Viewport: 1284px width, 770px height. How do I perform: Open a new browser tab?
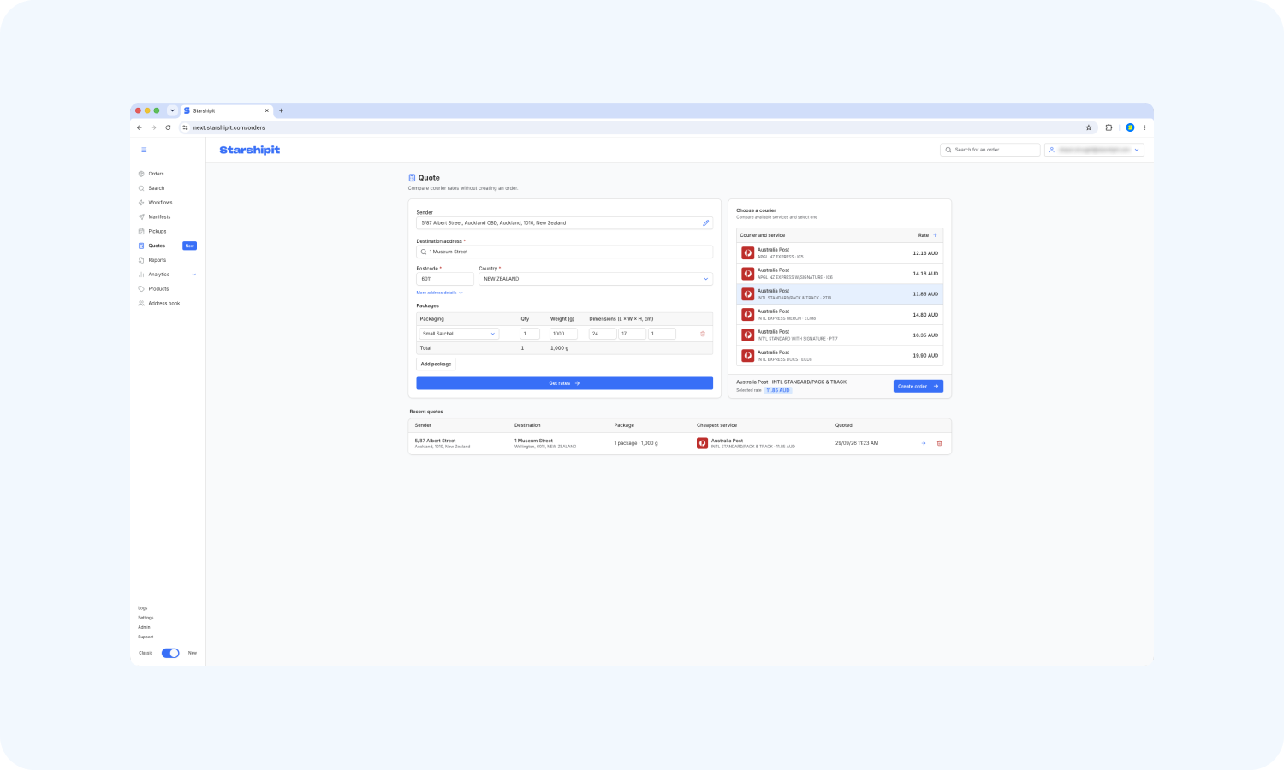tap(281, 110)
